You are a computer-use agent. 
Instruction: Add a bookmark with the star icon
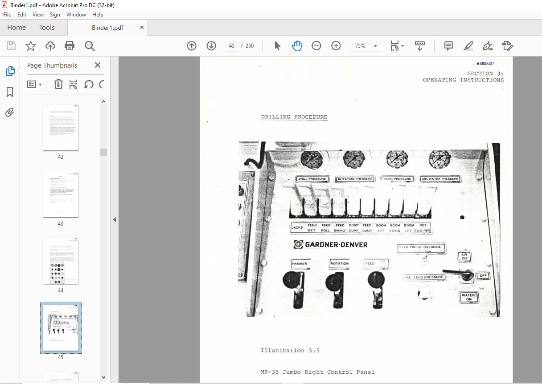[30, 46]
